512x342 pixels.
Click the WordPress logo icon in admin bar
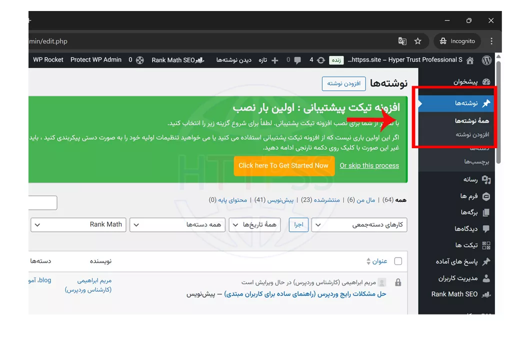click(486, 60)
